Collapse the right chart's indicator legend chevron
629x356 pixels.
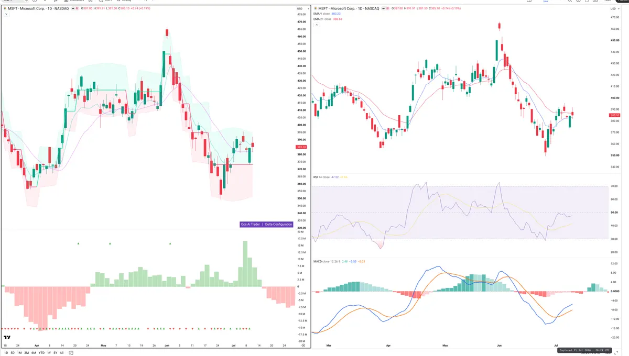(x=317, y=25)
